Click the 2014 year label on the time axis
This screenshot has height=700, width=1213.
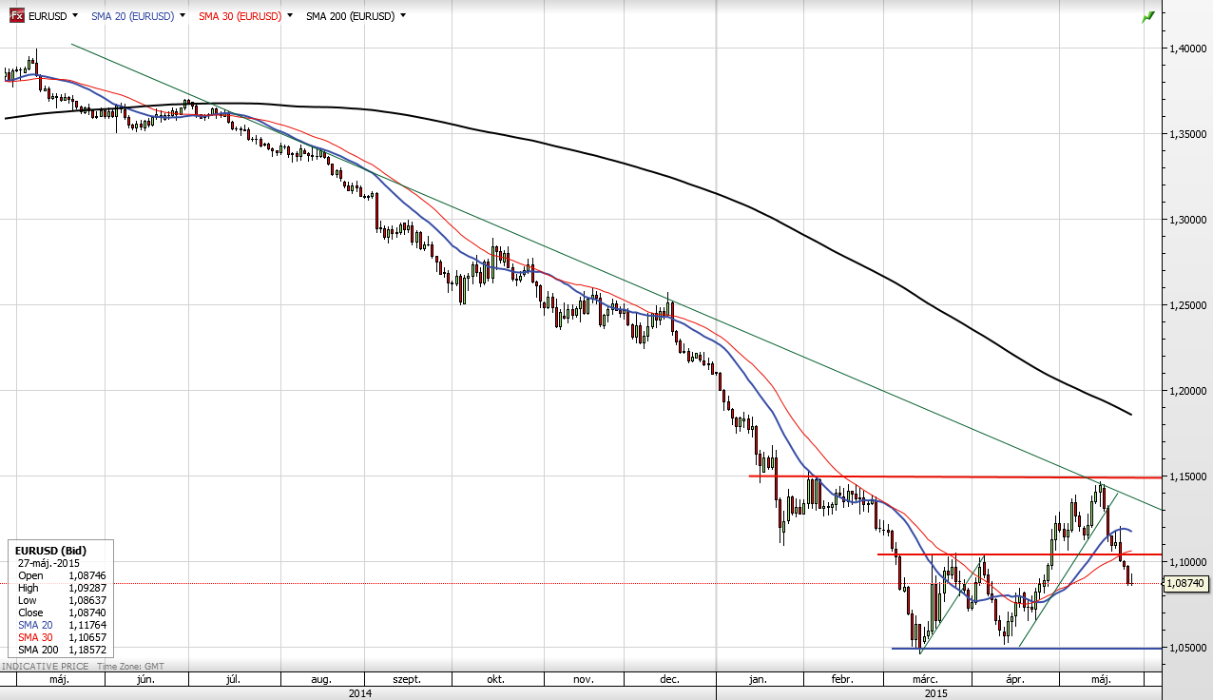pyautogui.click(x=359, y=693)
